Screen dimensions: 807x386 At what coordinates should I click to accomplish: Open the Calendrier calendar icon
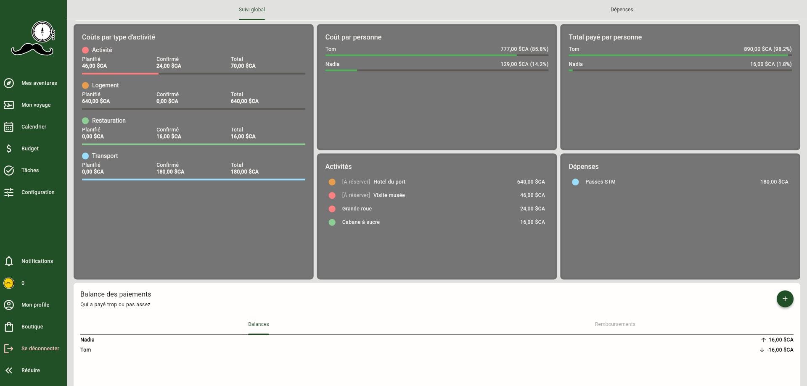(9, 127)
